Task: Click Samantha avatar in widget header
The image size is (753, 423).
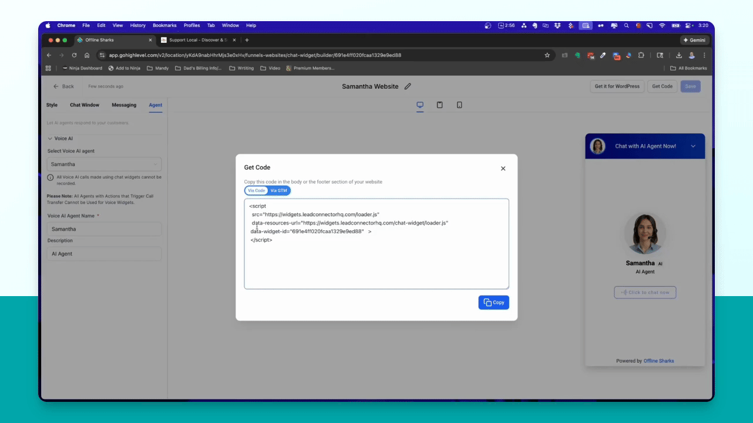Action: [x=598, y=146]
